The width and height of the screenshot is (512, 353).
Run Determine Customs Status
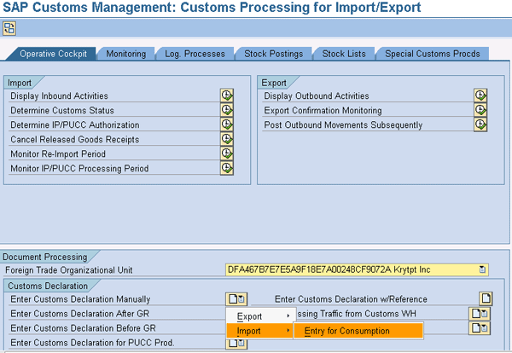[x=226, y=110]
